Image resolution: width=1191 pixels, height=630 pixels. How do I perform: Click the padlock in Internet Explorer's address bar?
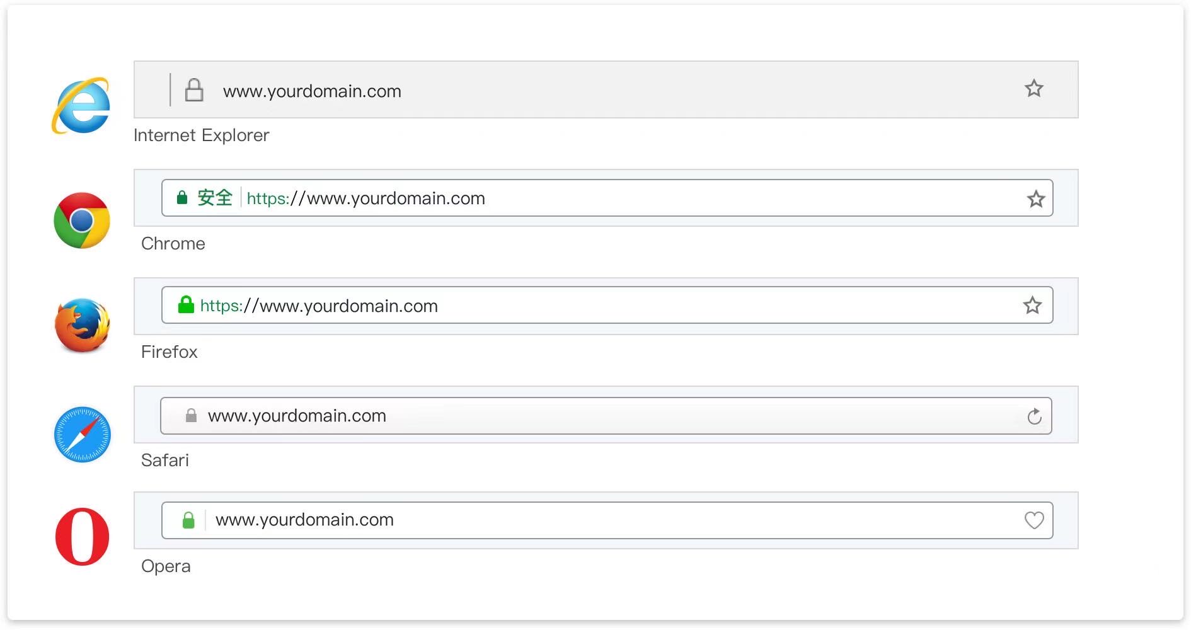194,90
